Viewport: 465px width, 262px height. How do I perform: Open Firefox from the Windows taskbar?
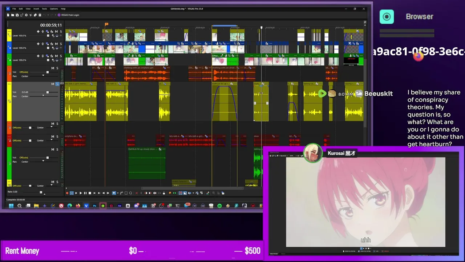click(x=78, y=206)
